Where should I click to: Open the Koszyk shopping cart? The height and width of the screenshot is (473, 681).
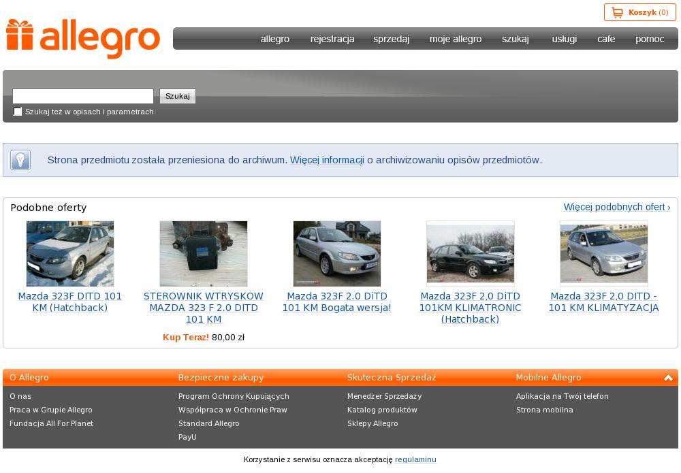[639, 12]
